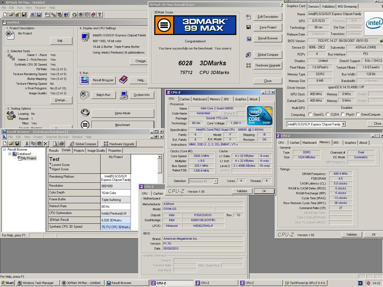The height and width of the screenshot is (287, 383).
Task: Open File menu in 3DMark 99 Max
Action: click(4, 8)
